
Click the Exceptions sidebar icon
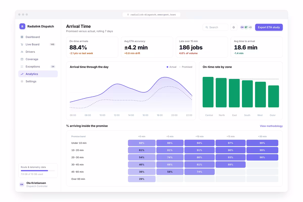coord(22,67)
